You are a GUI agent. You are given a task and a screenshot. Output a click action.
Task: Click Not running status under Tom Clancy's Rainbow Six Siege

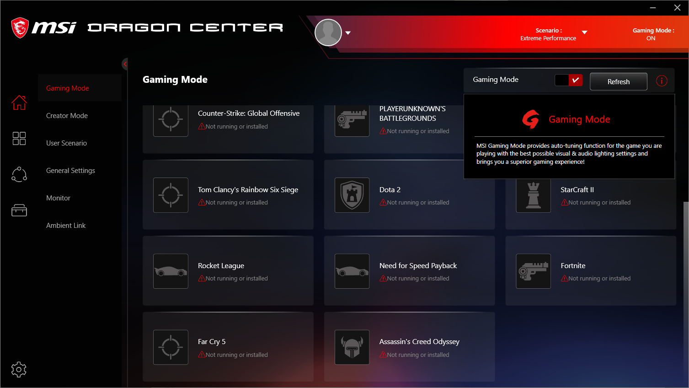click(x=236, y=202)
